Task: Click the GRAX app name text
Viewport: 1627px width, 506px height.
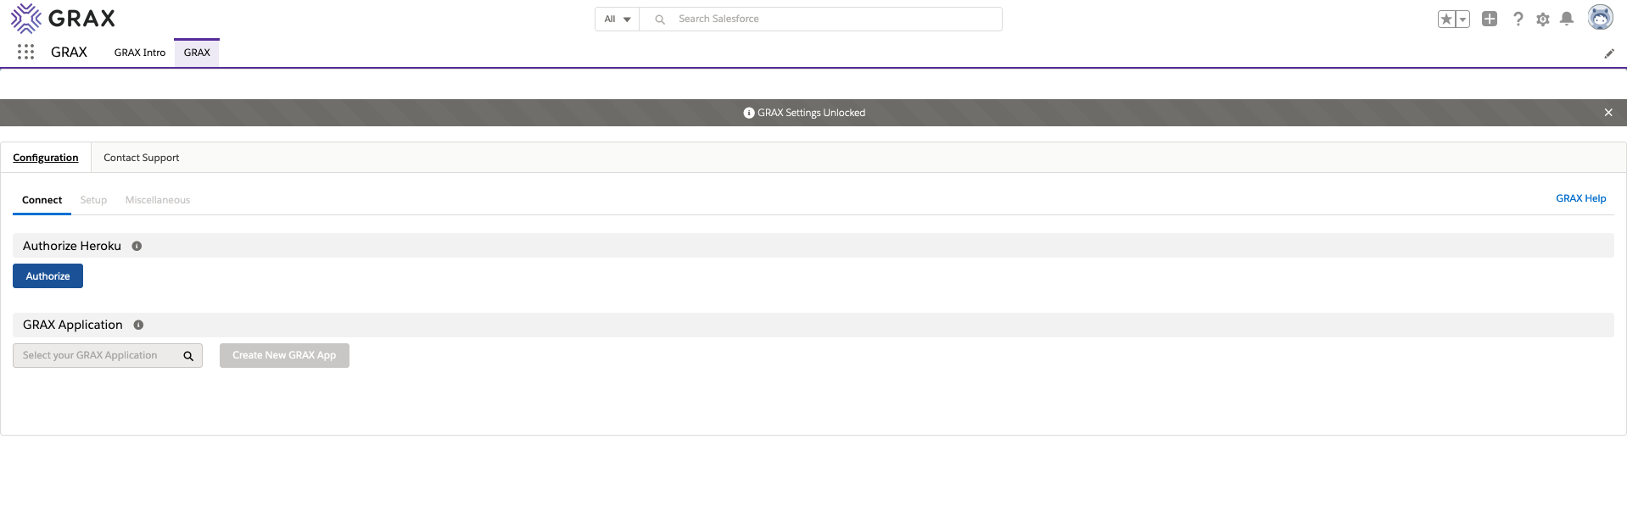Action: (x=69, y=52)
